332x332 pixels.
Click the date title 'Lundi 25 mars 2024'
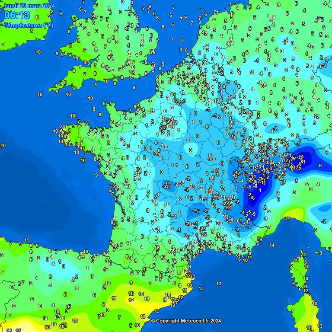tap(29, 6)
